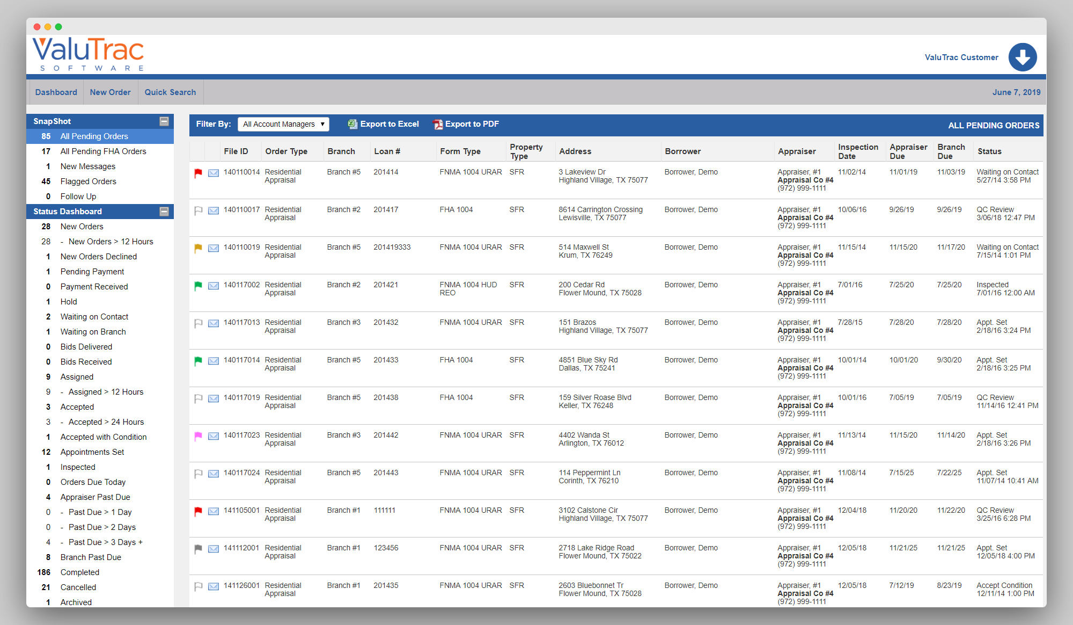Image resolution: width=1073 pixels, height=625 pixels.
Task: Open All Pending FHA Orders in sidebar
Action: pos(103,151)
